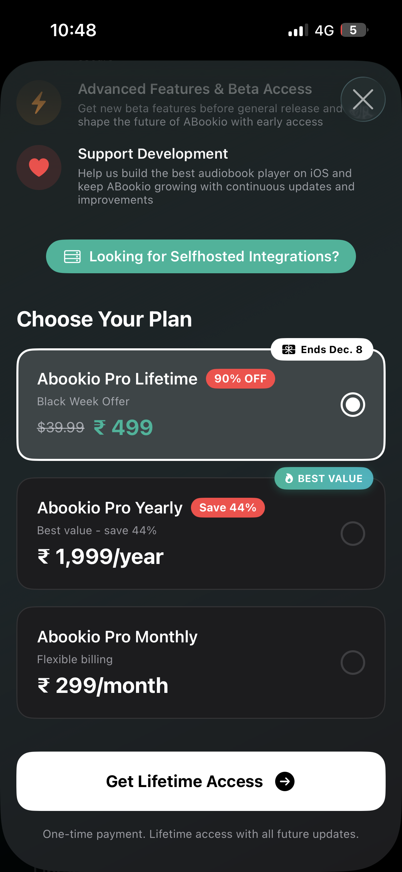Screen dimensions: 402x872
Task: Tap the Ends Dec. 8 label
Action: tap(331, 349)
